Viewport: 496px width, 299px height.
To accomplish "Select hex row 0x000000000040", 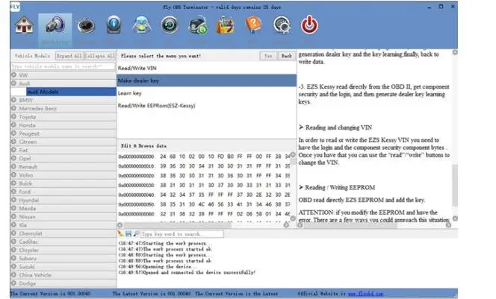I will (x=204, y=195).
